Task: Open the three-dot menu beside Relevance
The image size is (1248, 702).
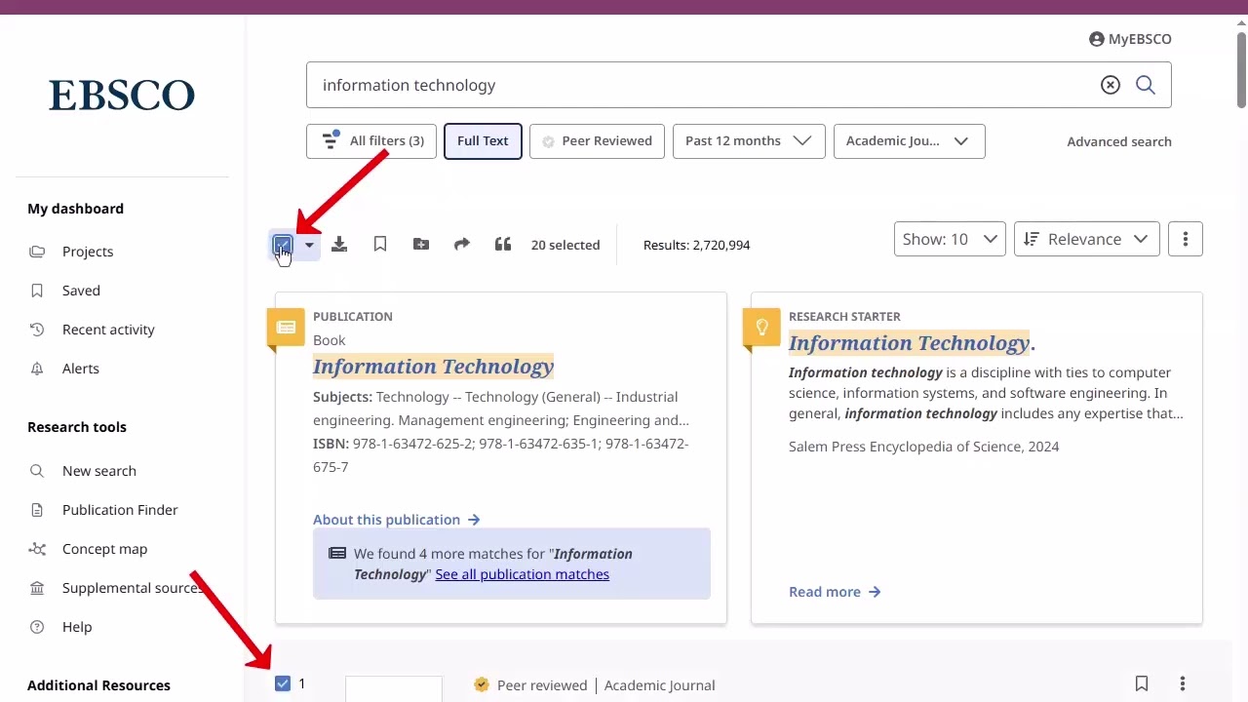Action: [1186, 239]
